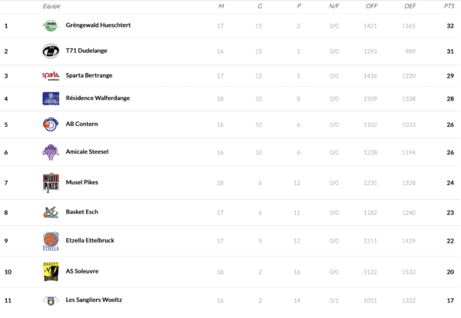Screen dimensions: 461x318
Task: Click the Les Sangliers Wooltz logo
Action: [x=51, y=300]
